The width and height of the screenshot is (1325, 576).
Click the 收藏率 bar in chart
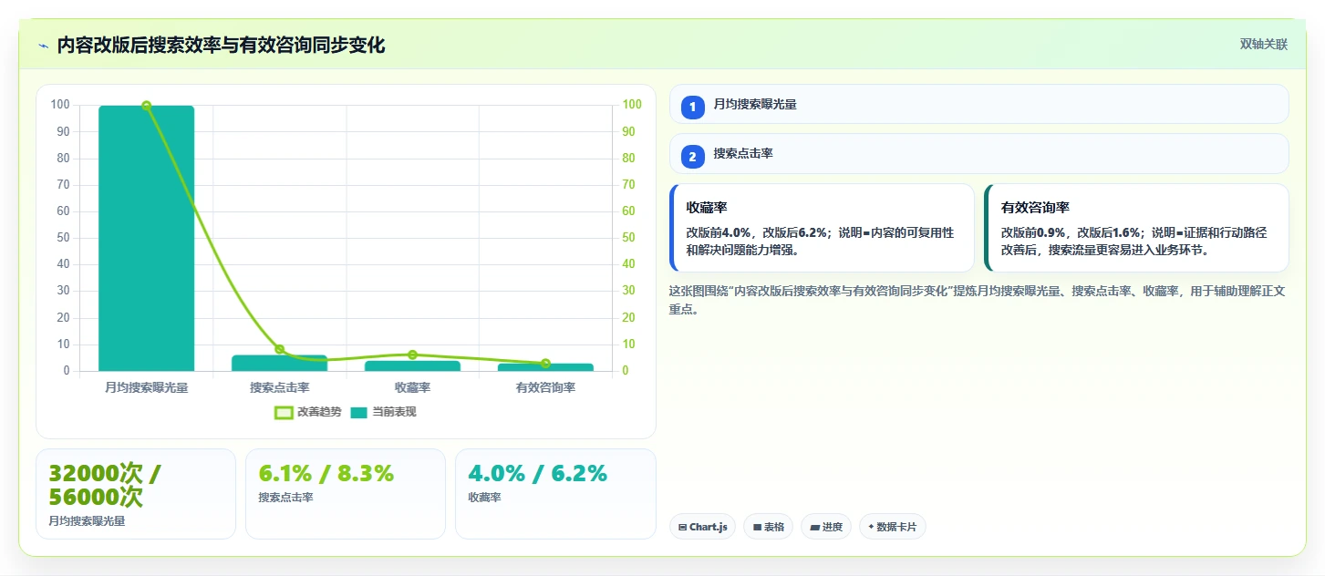point(412,365)
